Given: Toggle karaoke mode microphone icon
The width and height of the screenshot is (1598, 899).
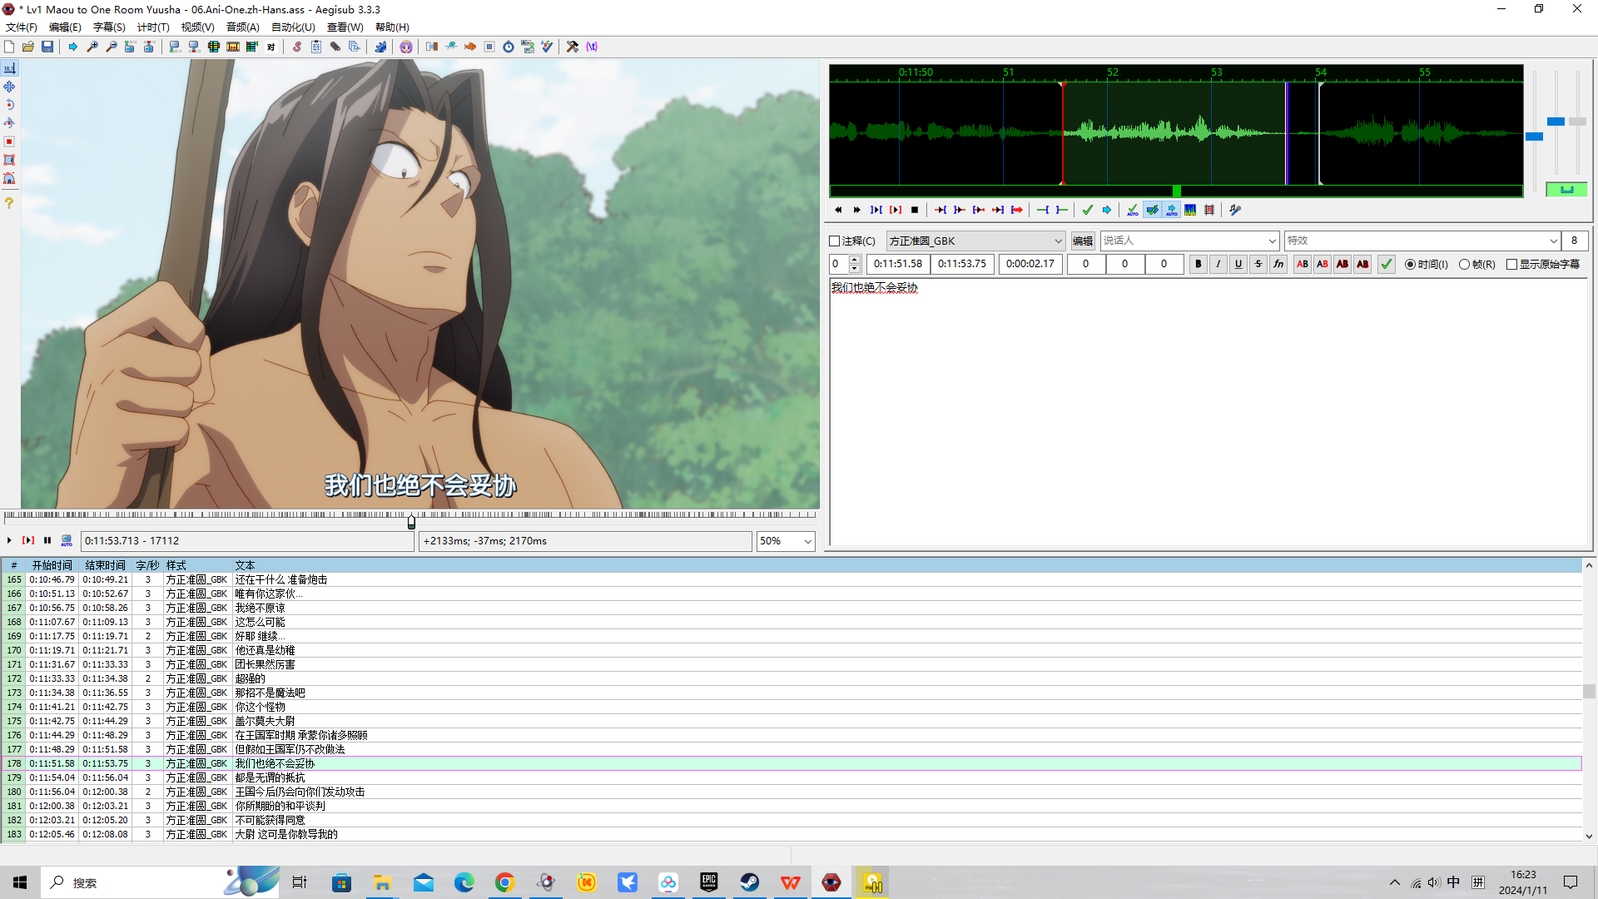Looking at the screenshot, I should coord(1235,210).
